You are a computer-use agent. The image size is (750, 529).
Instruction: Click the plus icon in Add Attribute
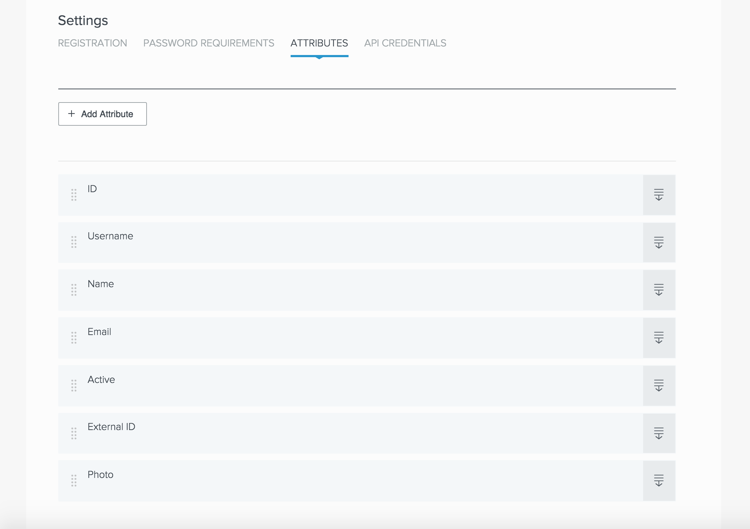71,114
